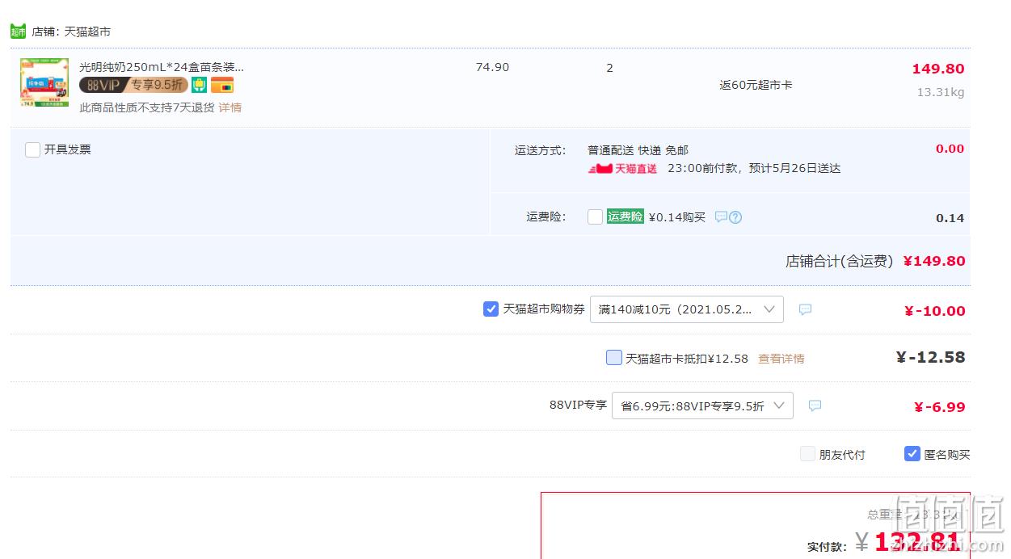Open the comment bubble icon beside ¥0.14购买
This screenshot has width=1011, height=559.
coord(721,217)
